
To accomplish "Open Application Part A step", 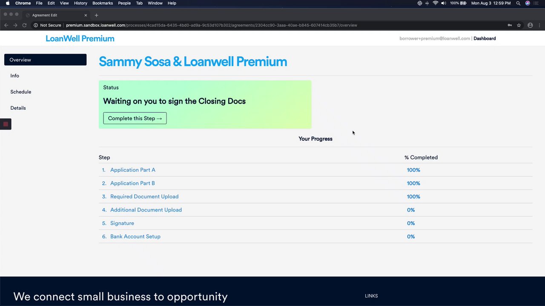I will pyautogui.click(x=133, y=170).
